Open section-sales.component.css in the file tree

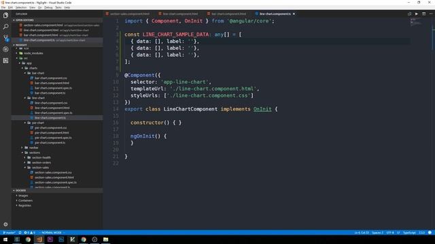53,173
